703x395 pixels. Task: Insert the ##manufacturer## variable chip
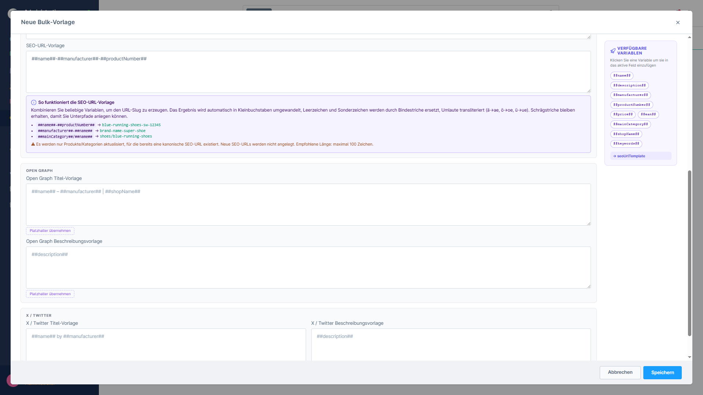pyautogui.click(x=631, y=95)
